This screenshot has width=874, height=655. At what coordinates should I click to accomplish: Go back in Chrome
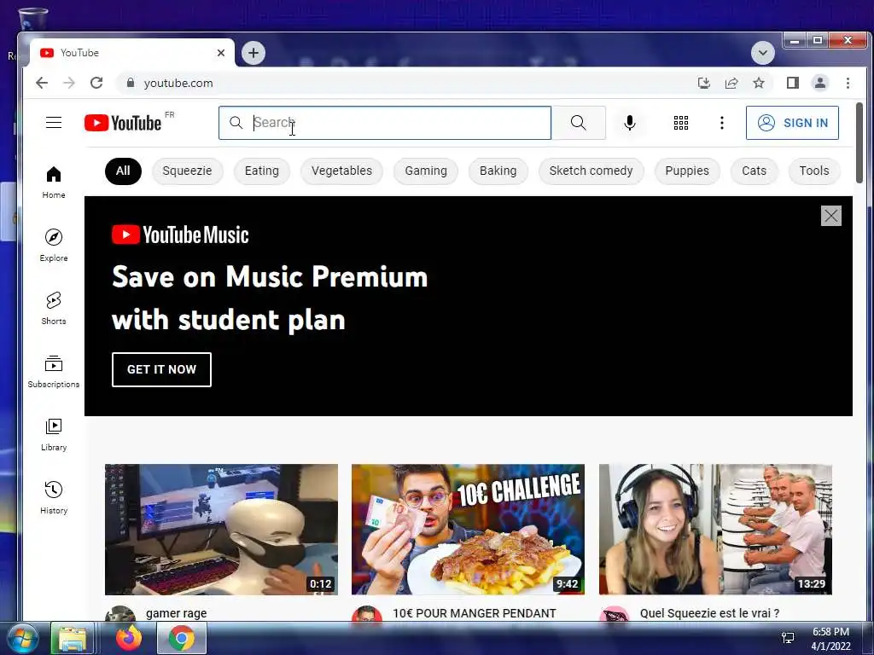point(42,83)
